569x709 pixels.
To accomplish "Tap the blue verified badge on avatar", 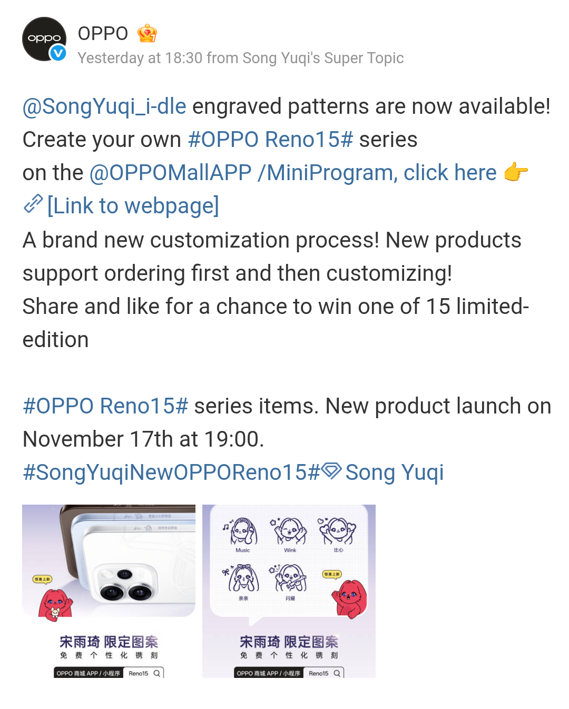I will [x=58, y=53].
